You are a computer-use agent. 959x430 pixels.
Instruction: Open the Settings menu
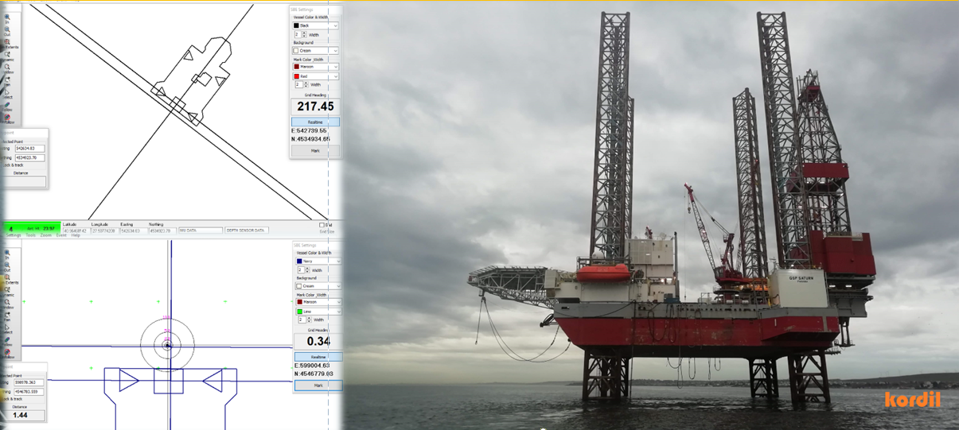click(x=14, y=235)
